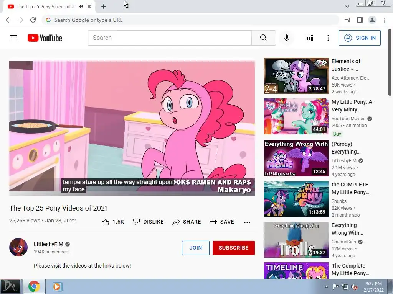Show hidden system tray icons
Viewport: 393px width, 294px height.
(326, 287)
